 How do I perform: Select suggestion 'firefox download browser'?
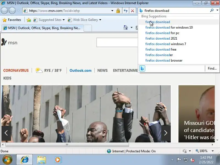coord(178,61)
